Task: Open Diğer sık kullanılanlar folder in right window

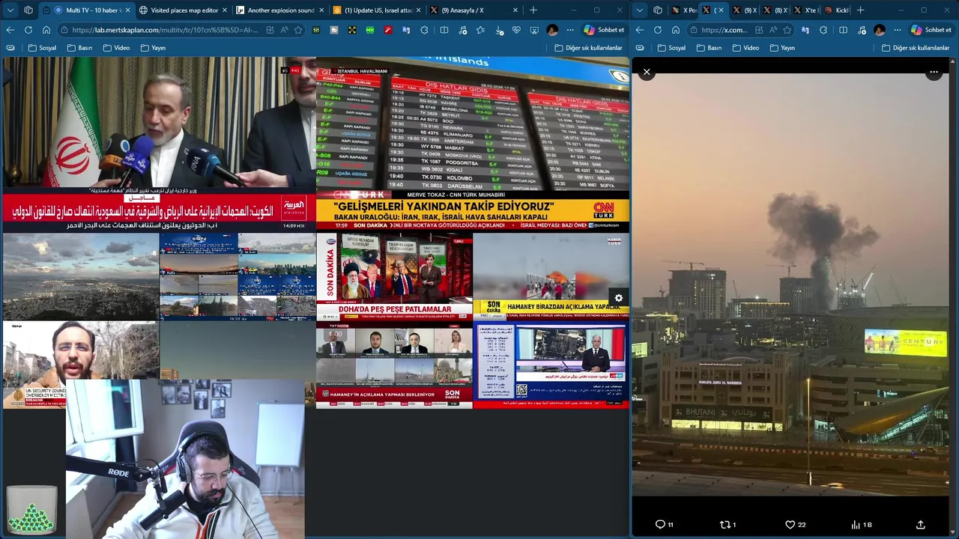Action: [x=916, y=48]
